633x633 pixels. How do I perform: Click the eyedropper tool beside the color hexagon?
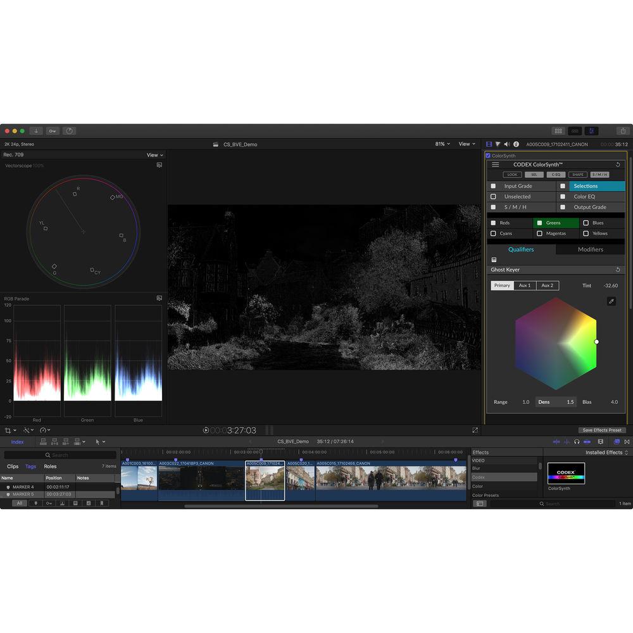click(x=611, y=301)
